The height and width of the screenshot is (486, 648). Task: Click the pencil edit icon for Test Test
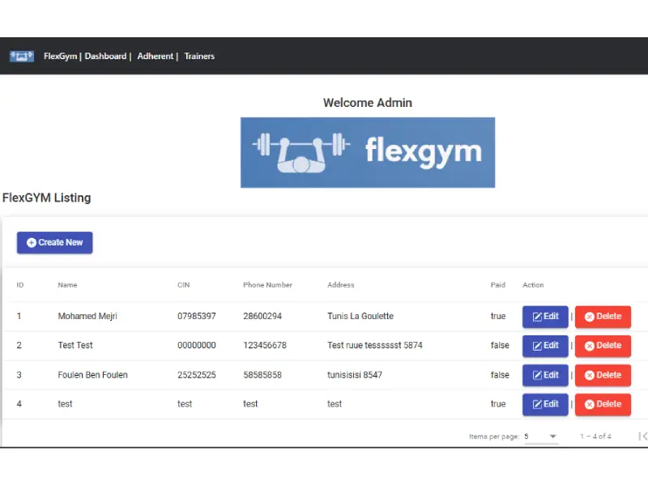pos(536,346)
